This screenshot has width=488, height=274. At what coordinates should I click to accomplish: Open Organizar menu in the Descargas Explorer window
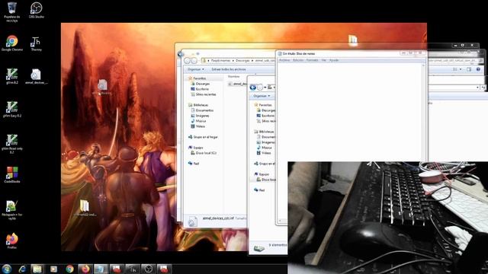click(196, 69)
